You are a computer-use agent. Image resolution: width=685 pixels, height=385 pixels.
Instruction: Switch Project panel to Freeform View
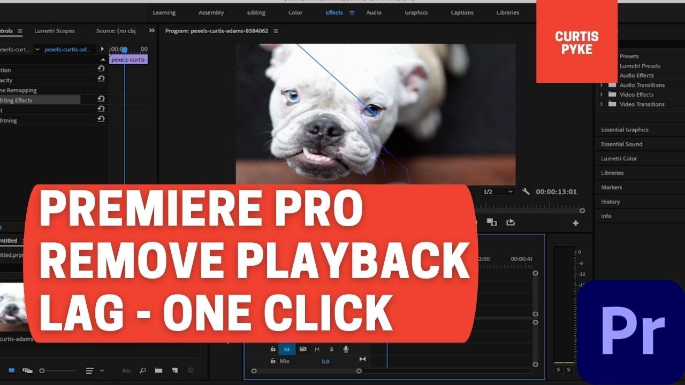[x=27, y=370]
